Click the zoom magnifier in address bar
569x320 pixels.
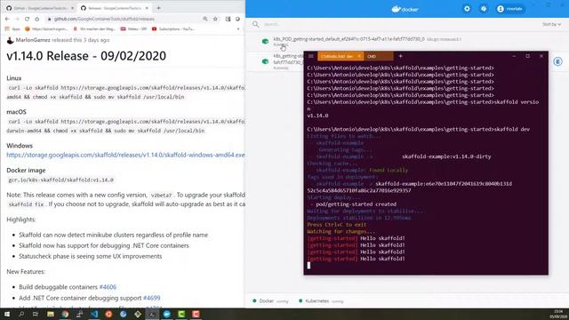205,19
